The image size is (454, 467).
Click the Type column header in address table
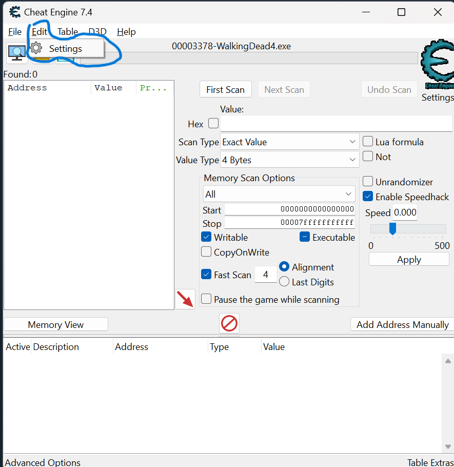(234, 347)
